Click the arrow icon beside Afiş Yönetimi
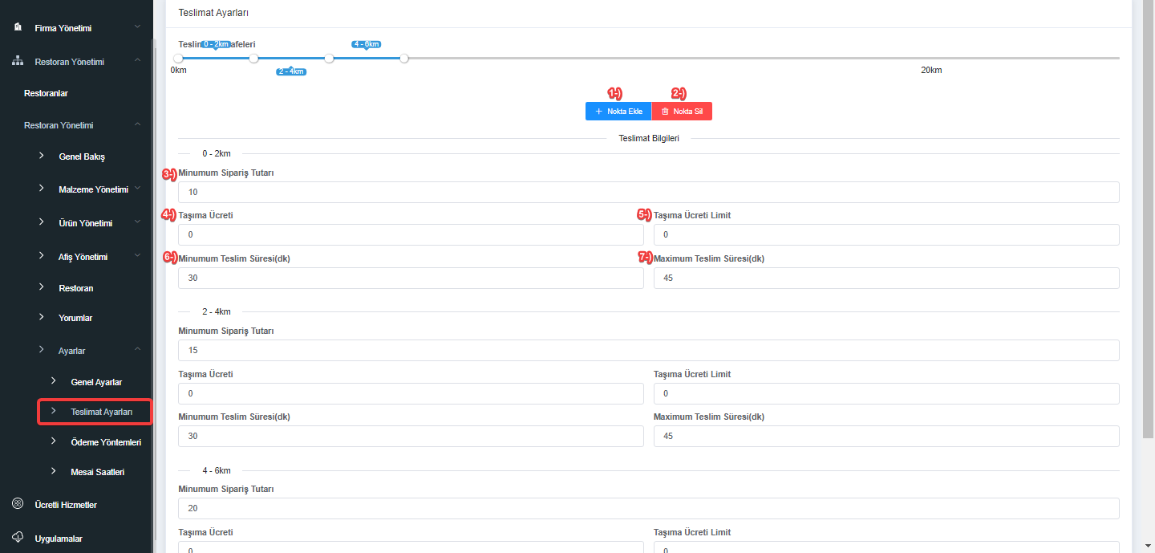The width and height of the screenshot is (1155, 553). coord(42,255)
